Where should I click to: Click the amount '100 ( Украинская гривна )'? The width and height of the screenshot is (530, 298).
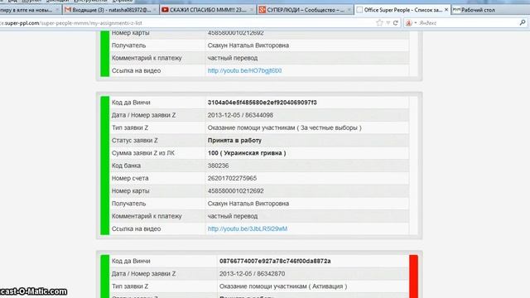[247, 153]
